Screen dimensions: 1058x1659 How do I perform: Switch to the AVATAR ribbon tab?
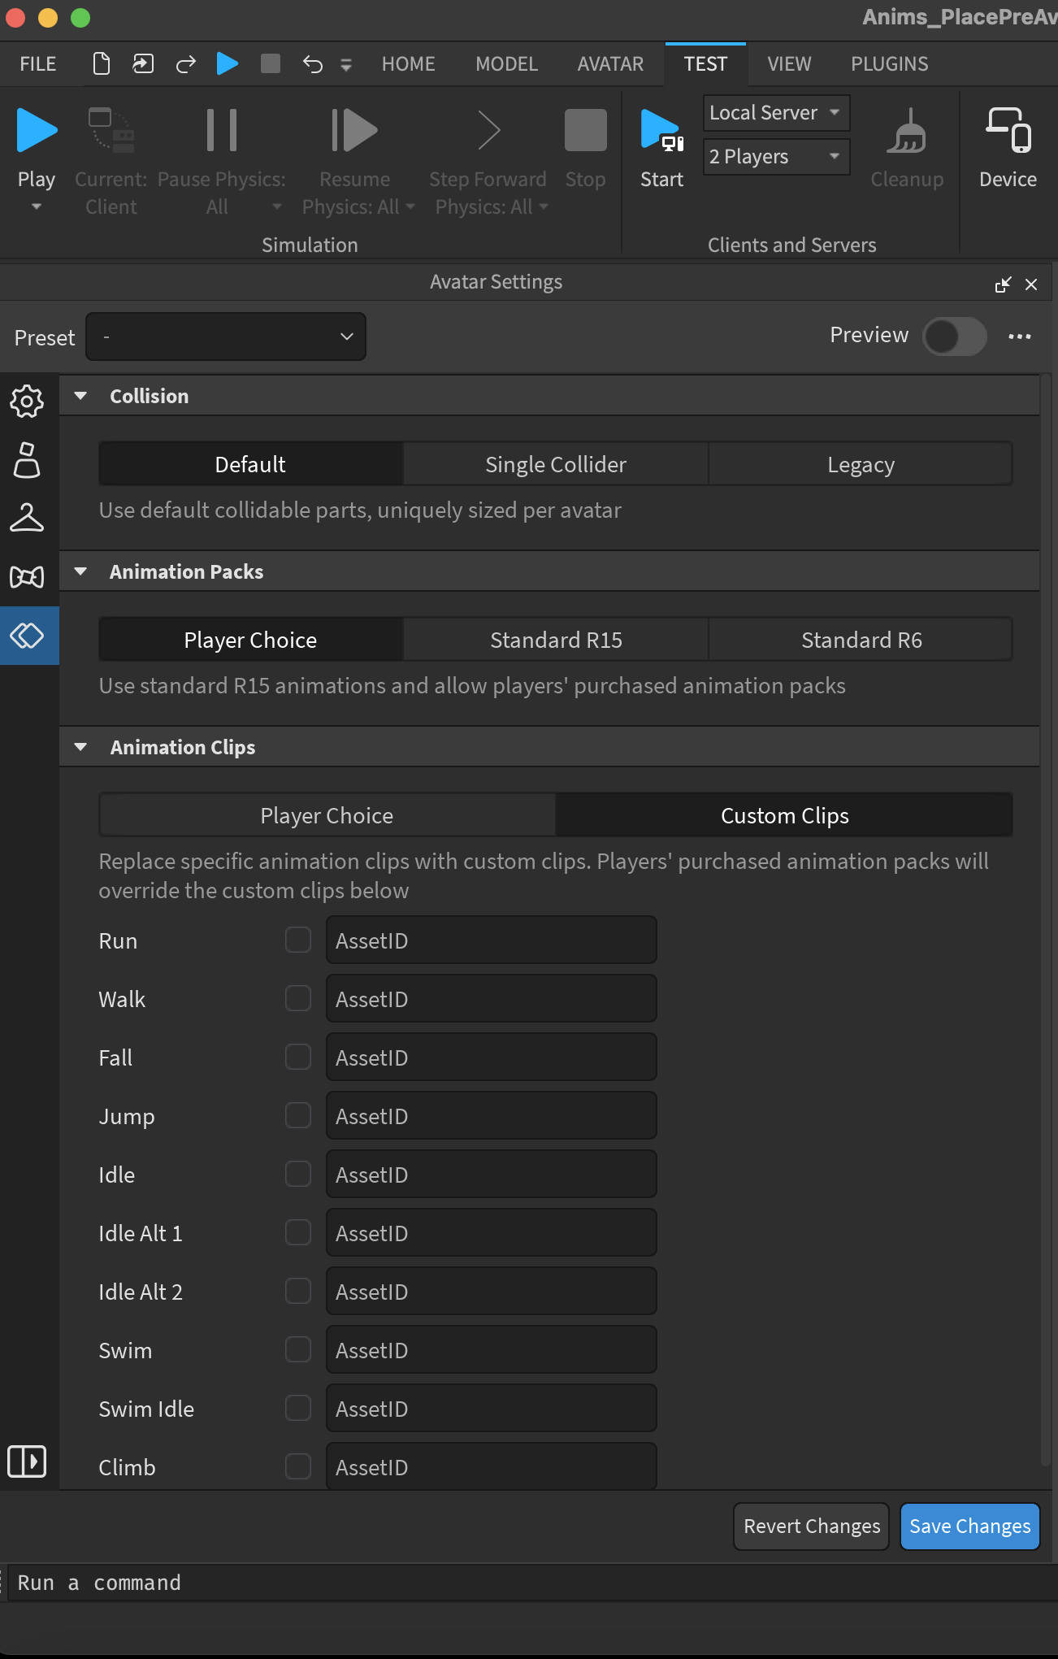coord(610,64)
